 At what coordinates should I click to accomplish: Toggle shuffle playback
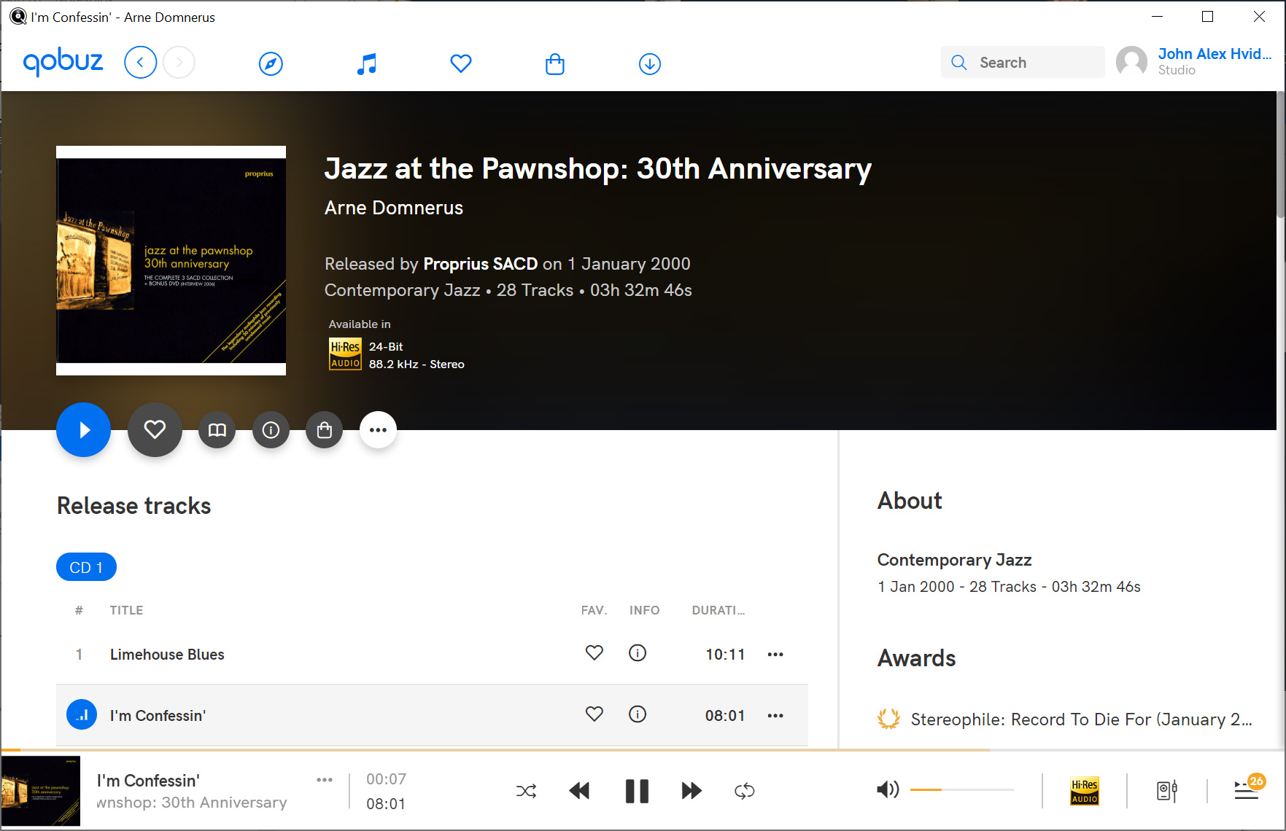click(x=527, y=791)
